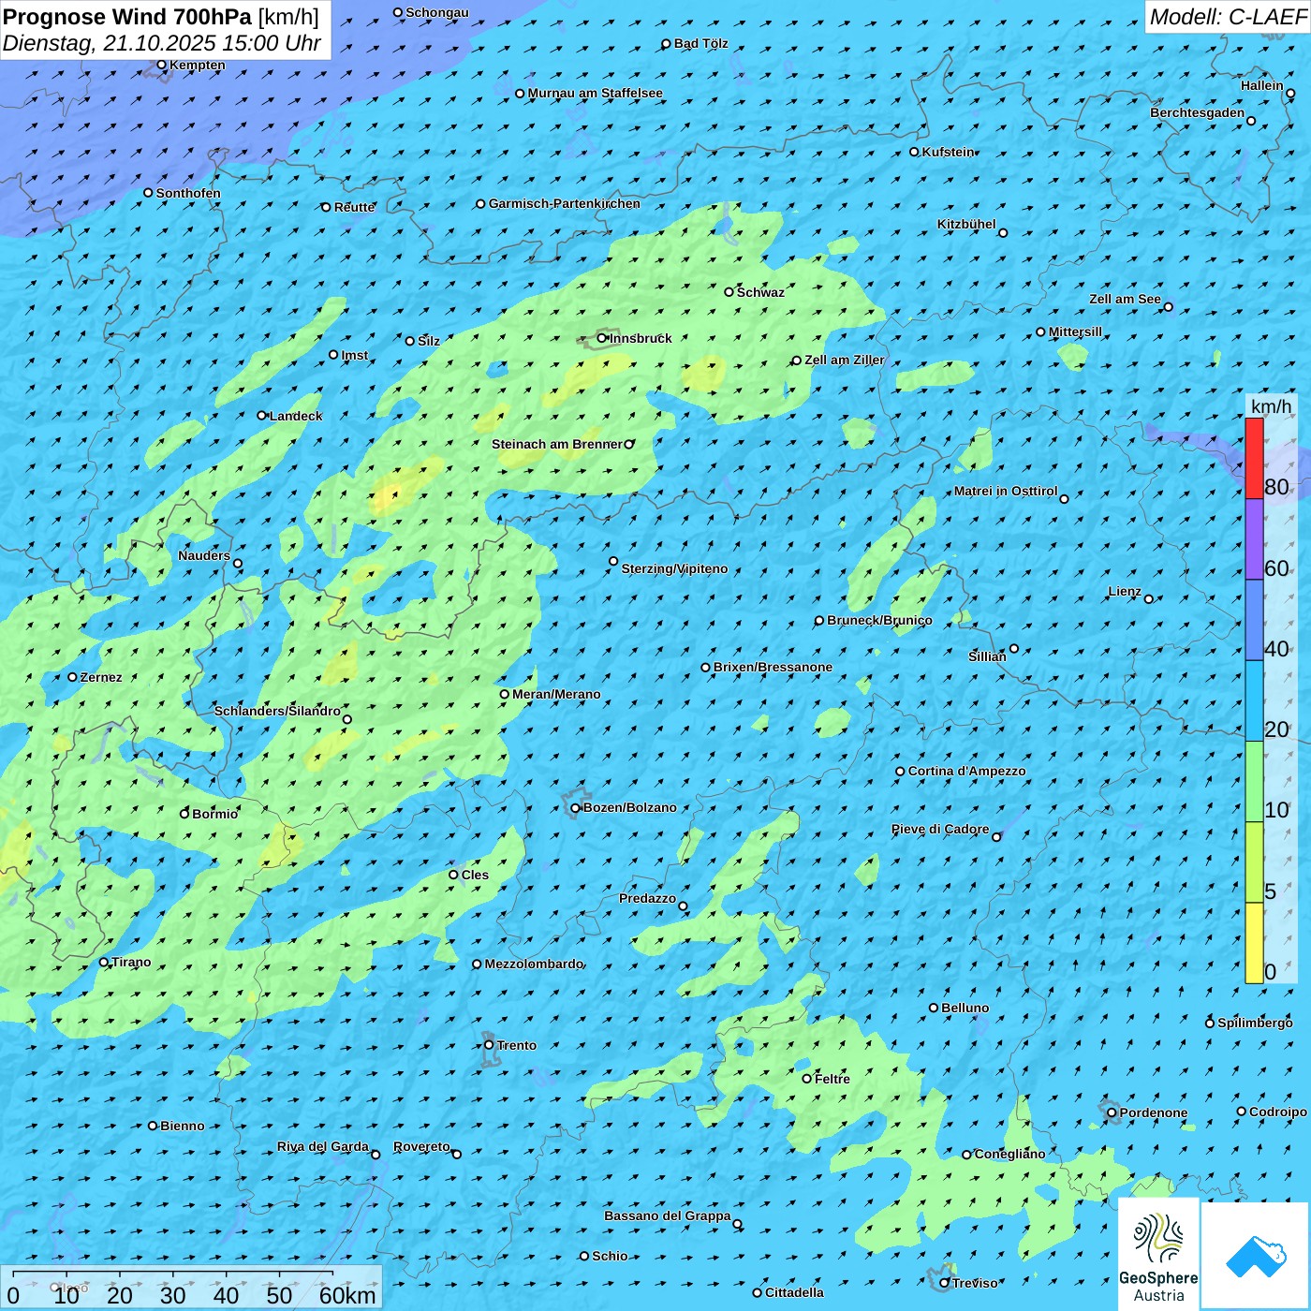Click the Zernez label
Viewport: 1311px width, 1311px height.
click(101, 677)
